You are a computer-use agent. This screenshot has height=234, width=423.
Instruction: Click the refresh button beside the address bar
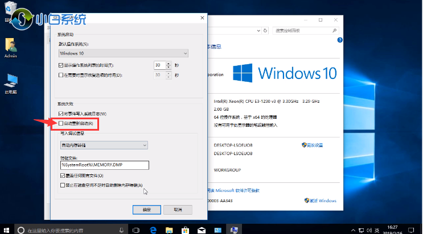click(265, 31)
